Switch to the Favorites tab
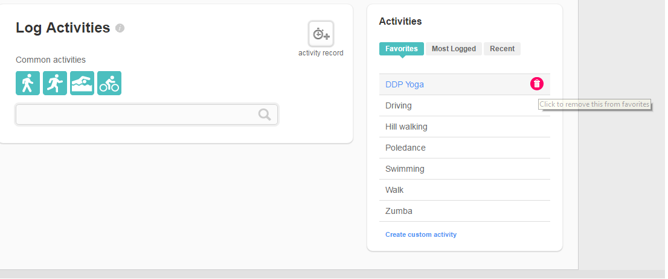Viewport: 668px width, 279px height. [401, 48]
